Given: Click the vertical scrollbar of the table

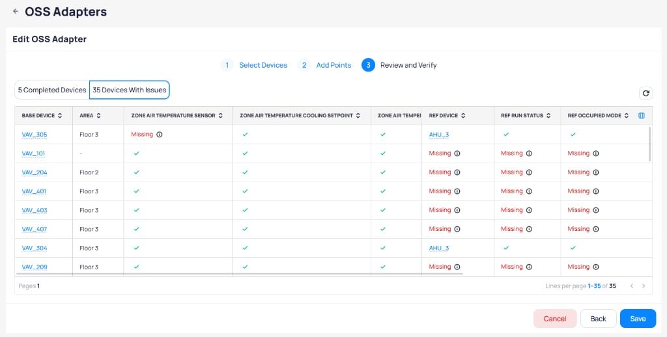Looking at the screenshot, I should (649, 144).
